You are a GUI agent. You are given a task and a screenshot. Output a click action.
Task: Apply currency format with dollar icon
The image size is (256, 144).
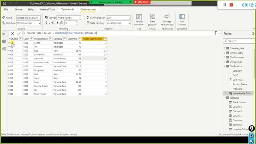point(46,23)
